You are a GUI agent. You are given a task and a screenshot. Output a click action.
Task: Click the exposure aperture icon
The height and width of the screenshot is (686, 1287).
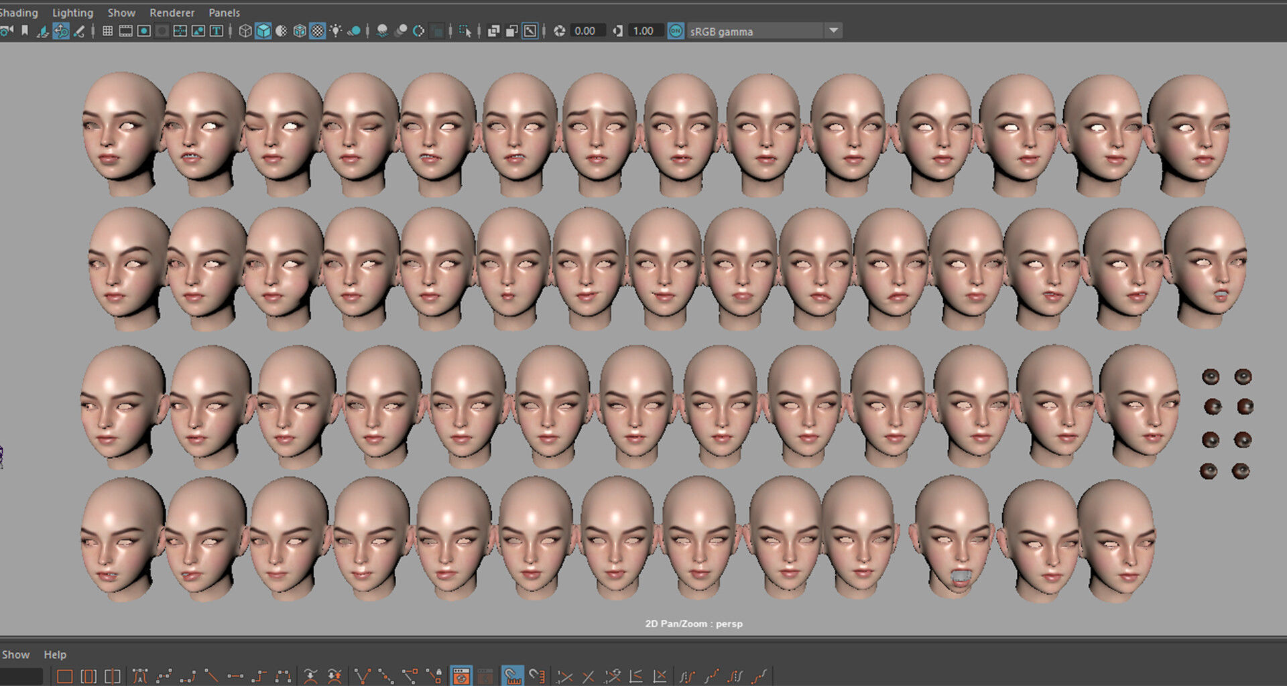[x=559, y=31]
